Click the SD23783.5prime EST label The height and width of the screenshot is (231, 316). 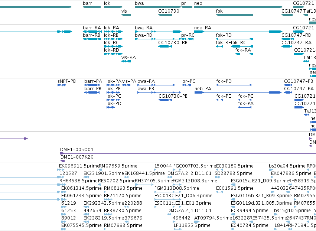click(234, 173)
